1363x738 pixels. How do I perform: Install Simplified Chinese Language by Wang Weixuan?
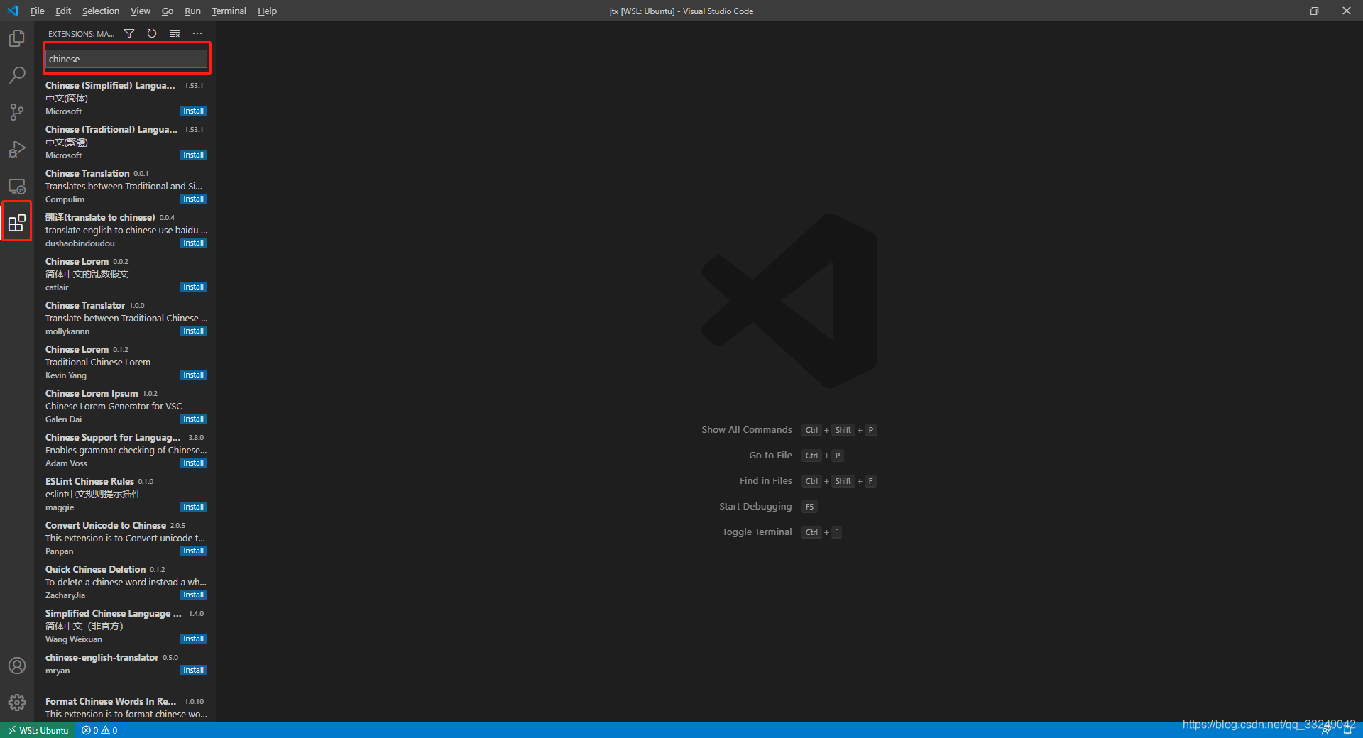(193, 639)
